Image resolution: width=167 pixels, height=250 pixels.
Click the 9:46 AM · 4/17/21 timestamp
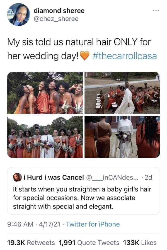pos(34,224)
